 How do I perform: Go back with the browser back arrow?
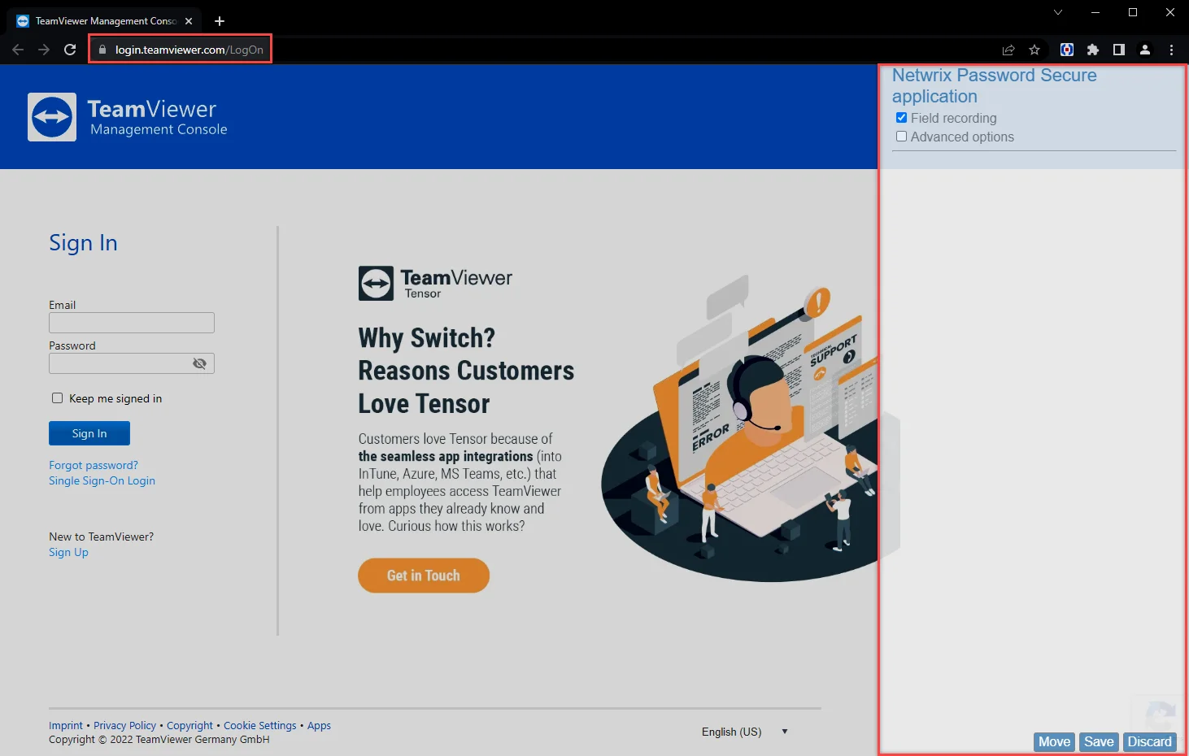point(18,50)
